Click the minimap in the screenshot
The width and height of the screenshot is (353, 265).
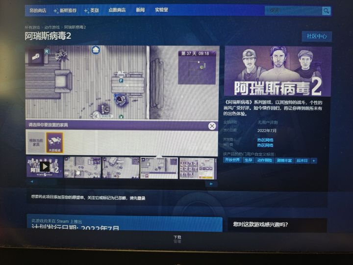pos(197,67)
